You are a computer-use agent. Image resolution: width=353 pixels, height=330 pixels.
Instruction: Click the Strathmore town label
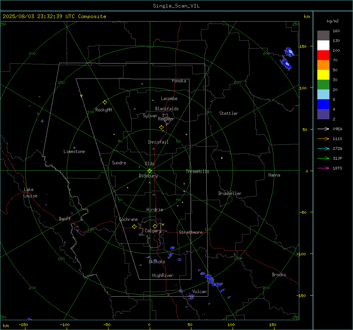tap(191, 232)
